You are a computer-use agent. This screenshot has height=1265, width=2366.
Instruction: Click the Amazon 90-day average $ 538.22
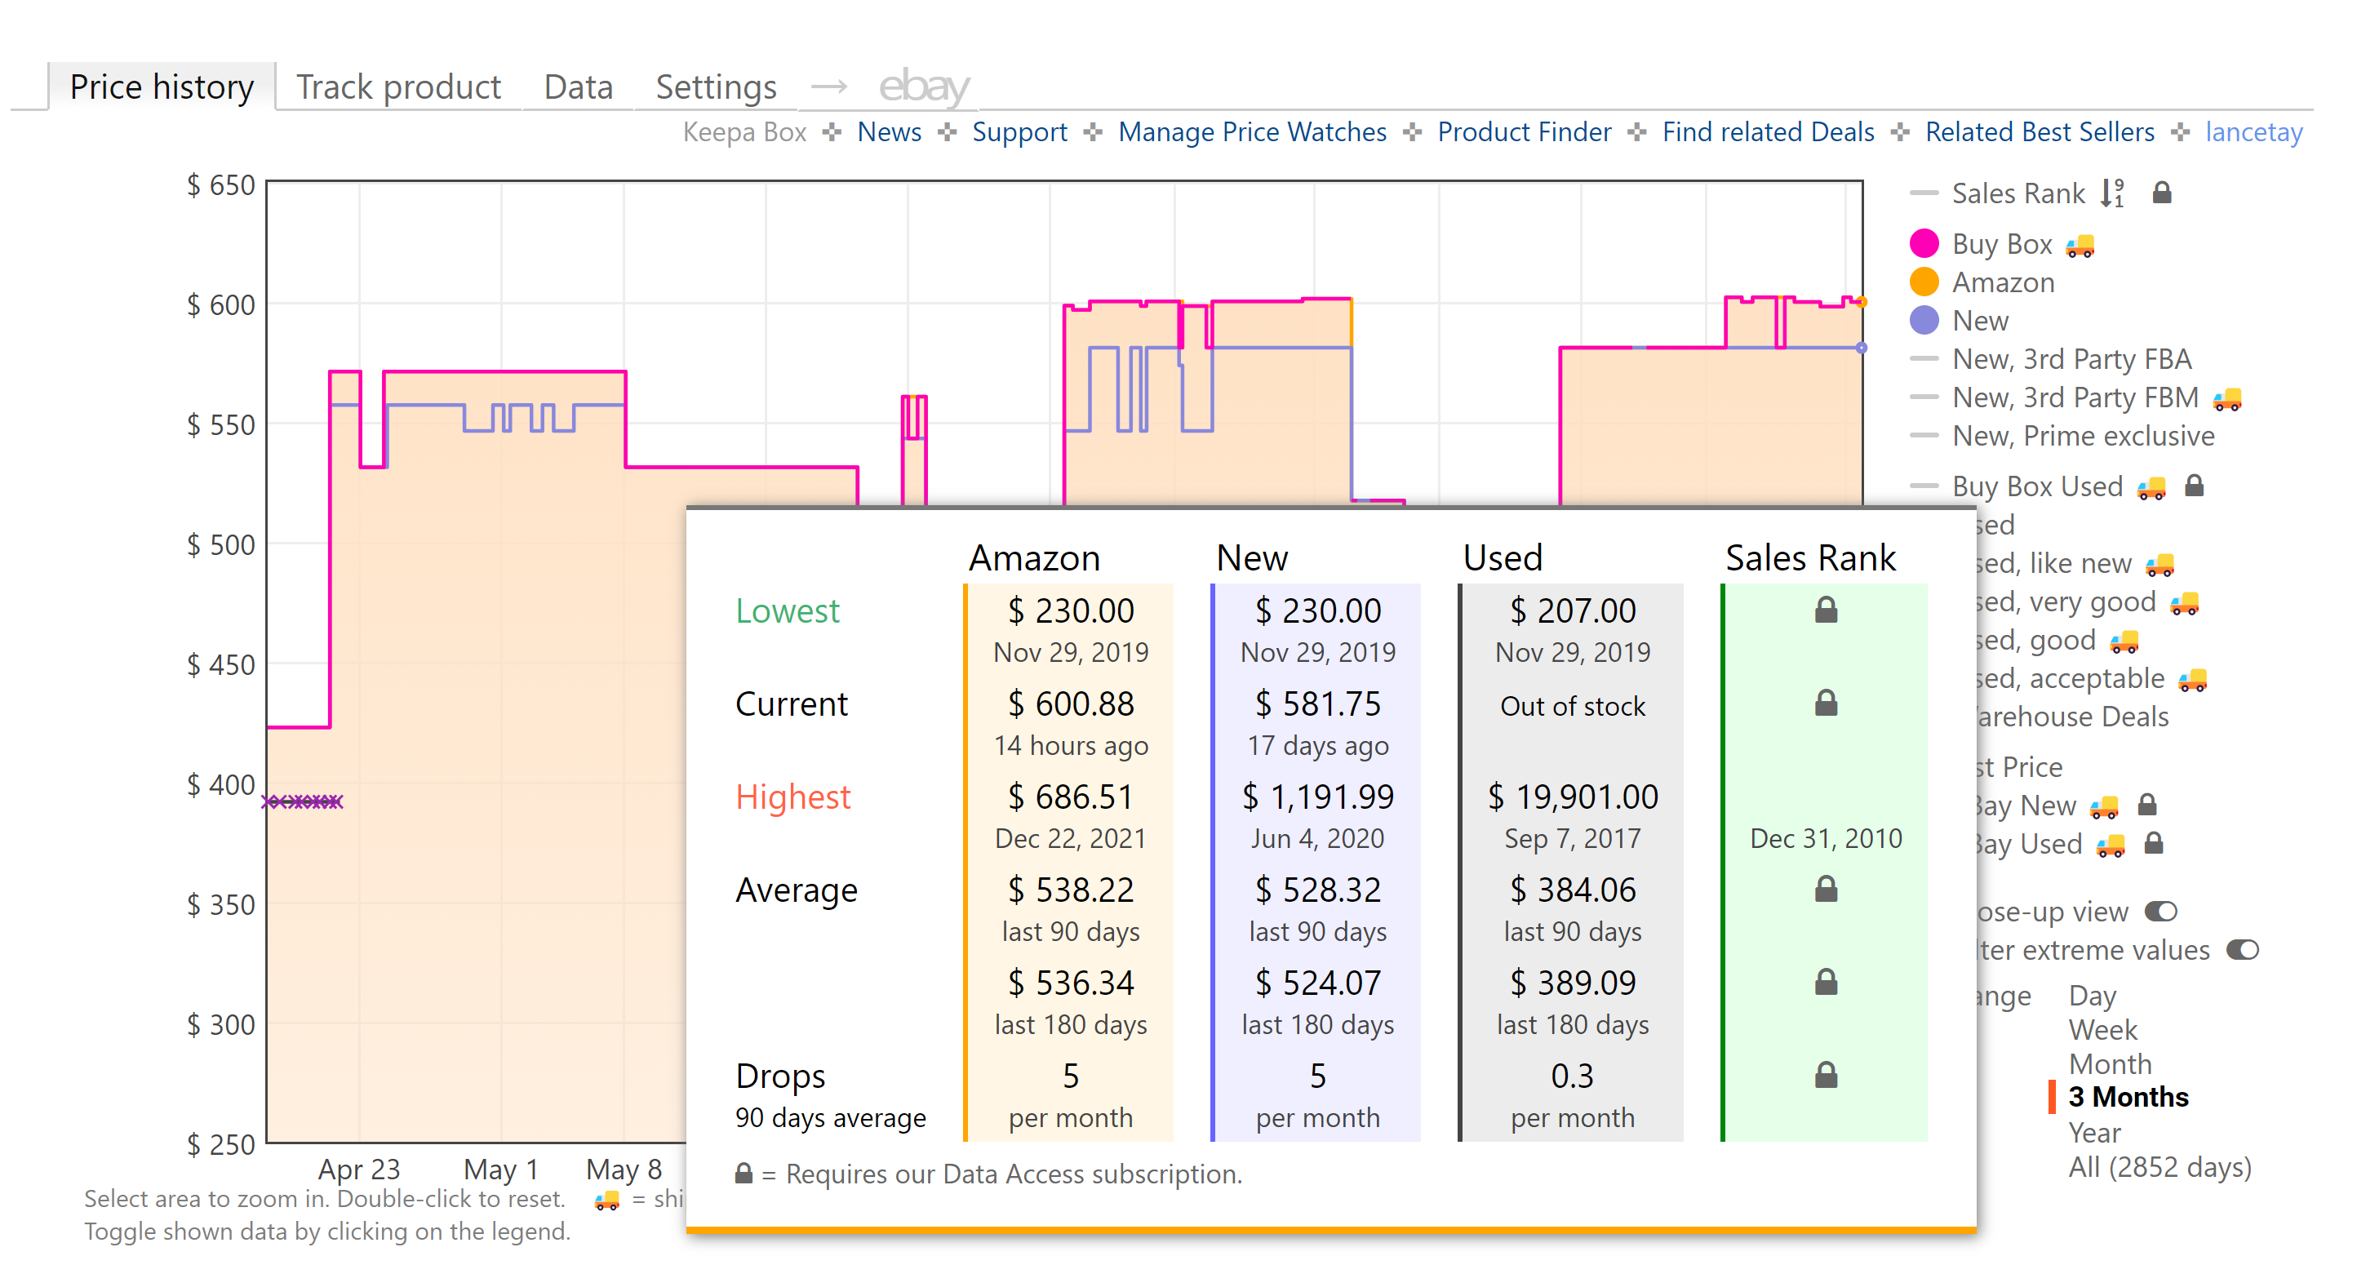tap(1070, 890)
